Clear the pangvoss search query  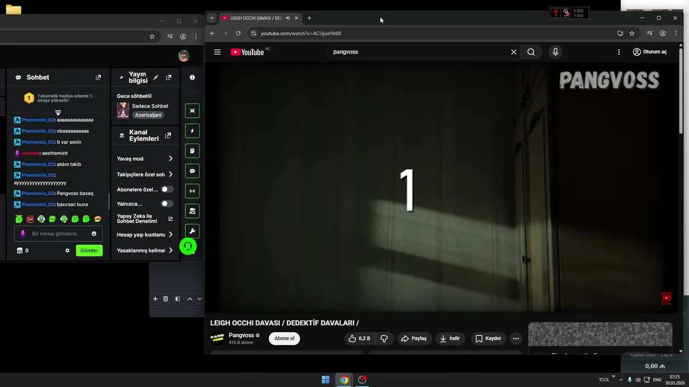(x=514, y=52)
